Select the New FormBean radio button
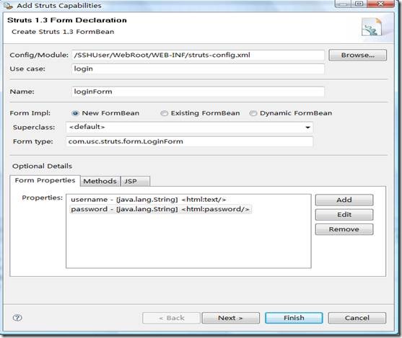 pyautogui.click(x=75, y=113)
